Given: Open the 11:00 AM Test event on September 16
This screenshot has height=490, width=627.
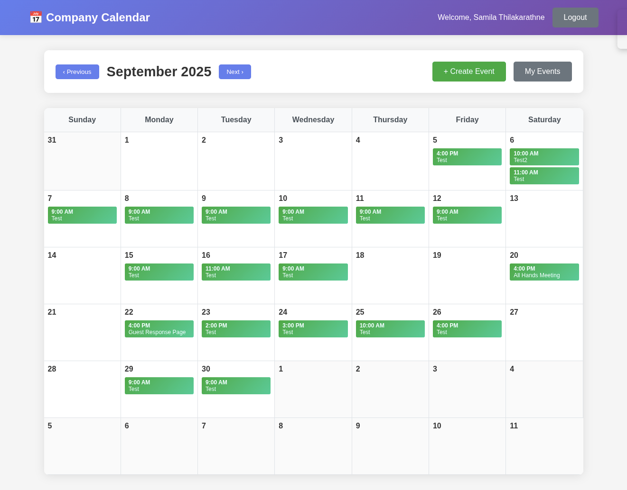Looking at the screenshot, I should [x=236, y=272].
